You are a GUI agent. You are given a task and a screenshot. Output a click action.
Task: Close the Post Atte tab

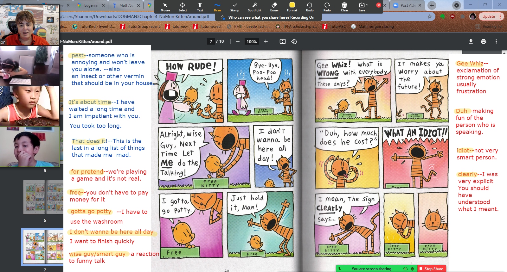[x=420, y=5]
